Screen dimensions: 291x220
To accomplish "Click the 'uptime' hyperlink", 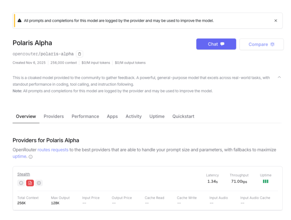I will pos(19,156).
